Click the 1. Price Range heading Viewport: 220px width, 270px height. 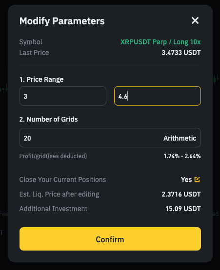tap(41, 80)
